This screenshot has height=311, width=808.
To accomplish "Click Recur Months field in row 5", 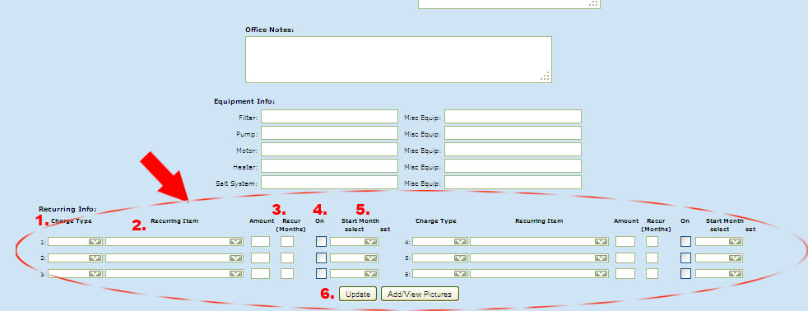I will (652, 258).
